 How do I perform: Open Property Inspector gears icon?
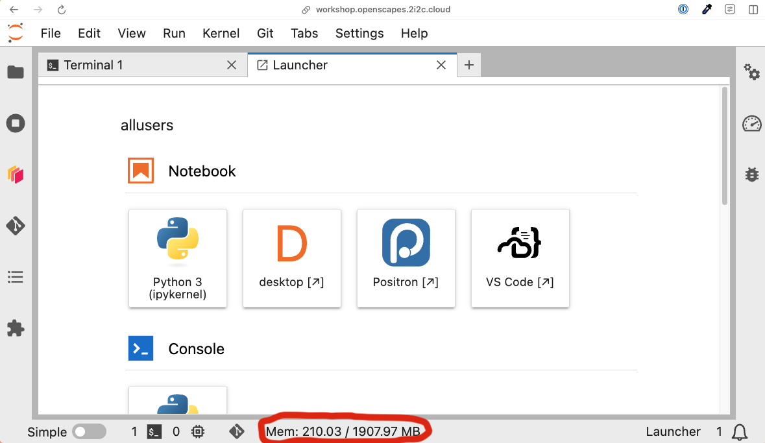(x=752, y=72)
